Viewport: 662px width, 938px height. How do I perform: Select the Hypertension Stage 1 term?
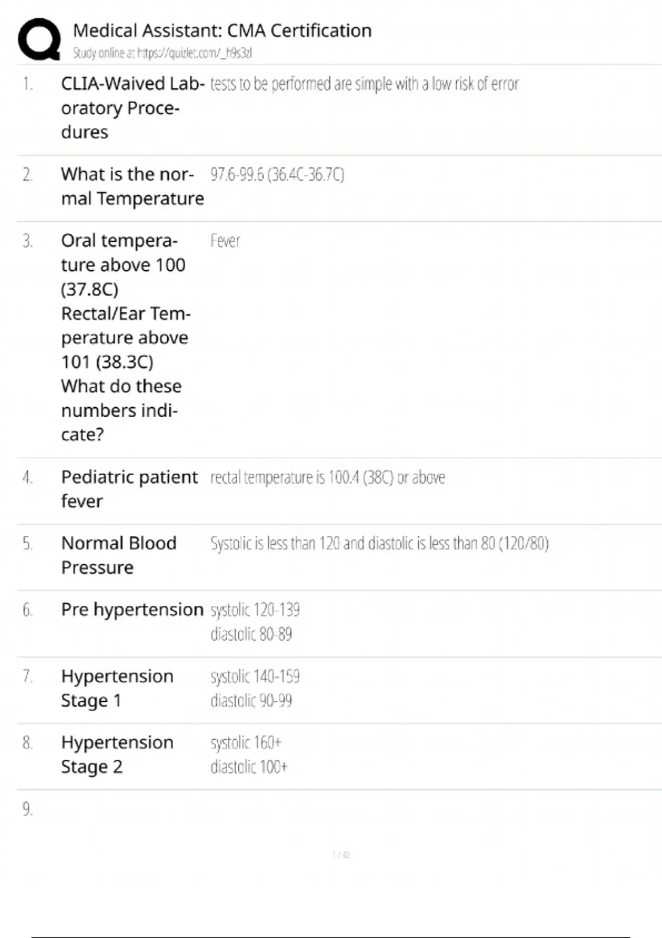117,688
